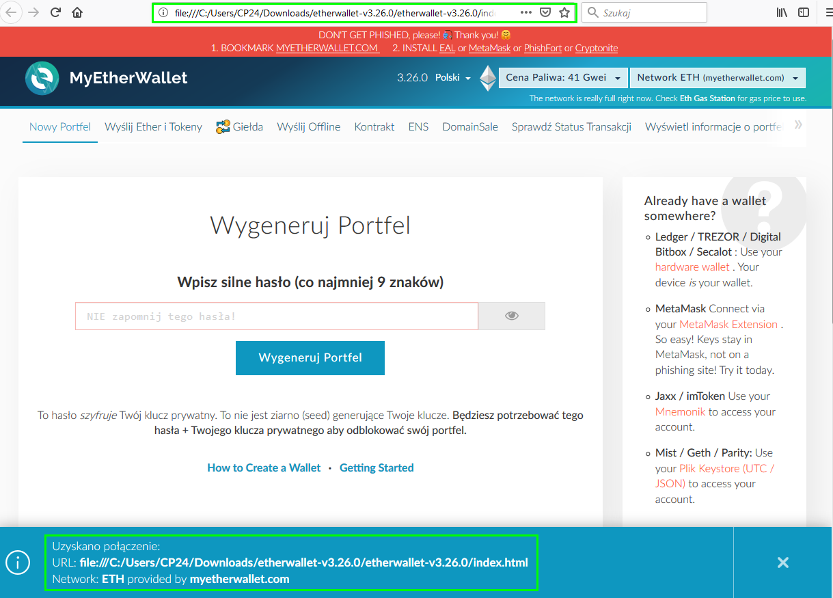The image size is (833, 598).
Task: Click the MyEtherWallet logo
Action: click(x=106, y=78)
